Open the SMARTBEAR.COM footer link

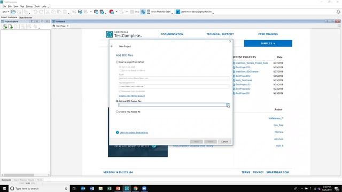coord(277,172)
